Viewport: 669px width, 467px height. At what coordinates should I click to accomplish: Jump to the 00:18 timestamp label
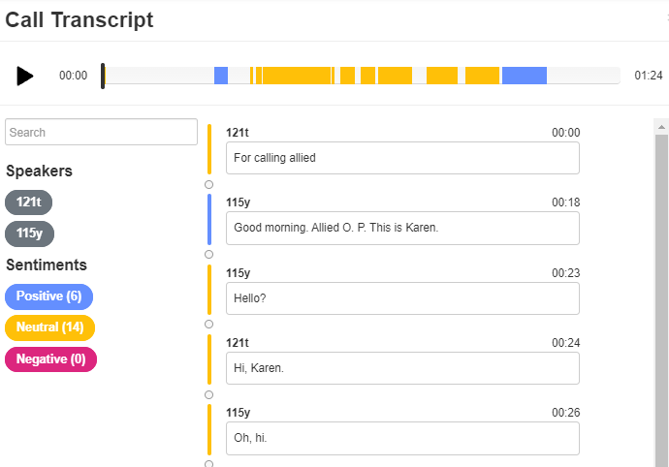566,202
